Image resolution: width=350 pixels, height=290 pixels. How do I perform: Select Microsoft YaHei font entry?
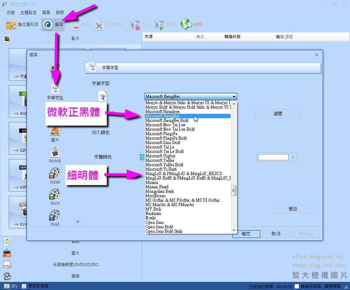(188, 160)
